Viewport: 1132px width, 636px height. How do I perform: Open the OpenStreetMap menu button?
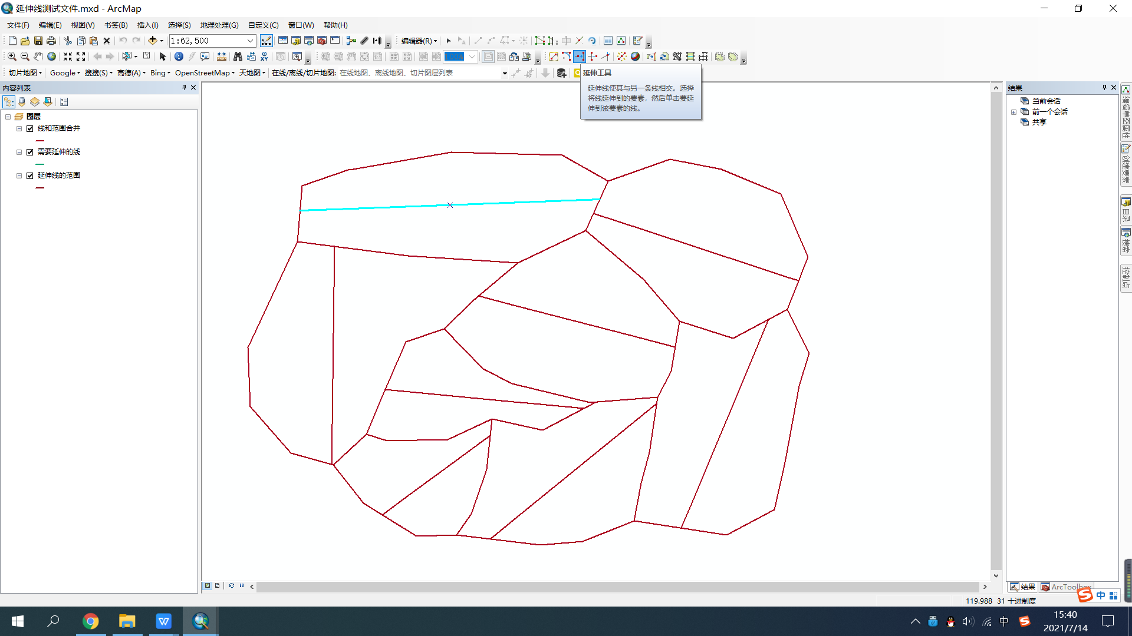[205, 73]
